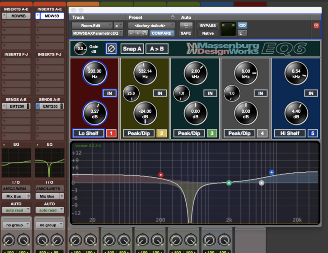Toggle the IN button for band 2
This screenshot has width=328, height=253.
(x=160, y=93)
